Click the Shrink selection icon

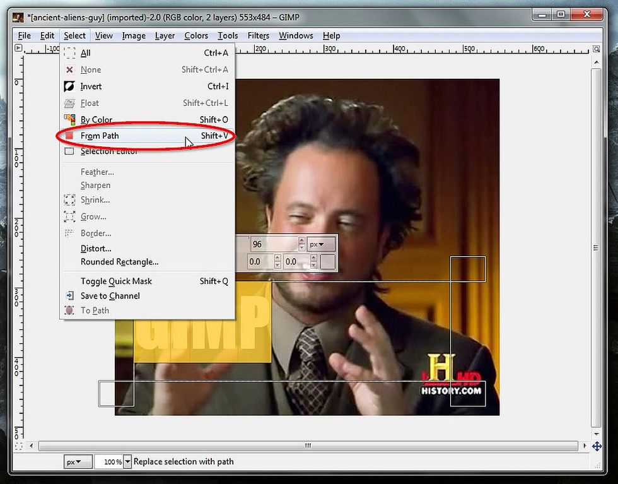(x=69, y=201)
